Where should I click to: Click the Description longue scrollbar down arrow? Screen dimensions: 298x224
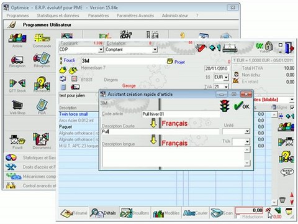coord(247,163)
